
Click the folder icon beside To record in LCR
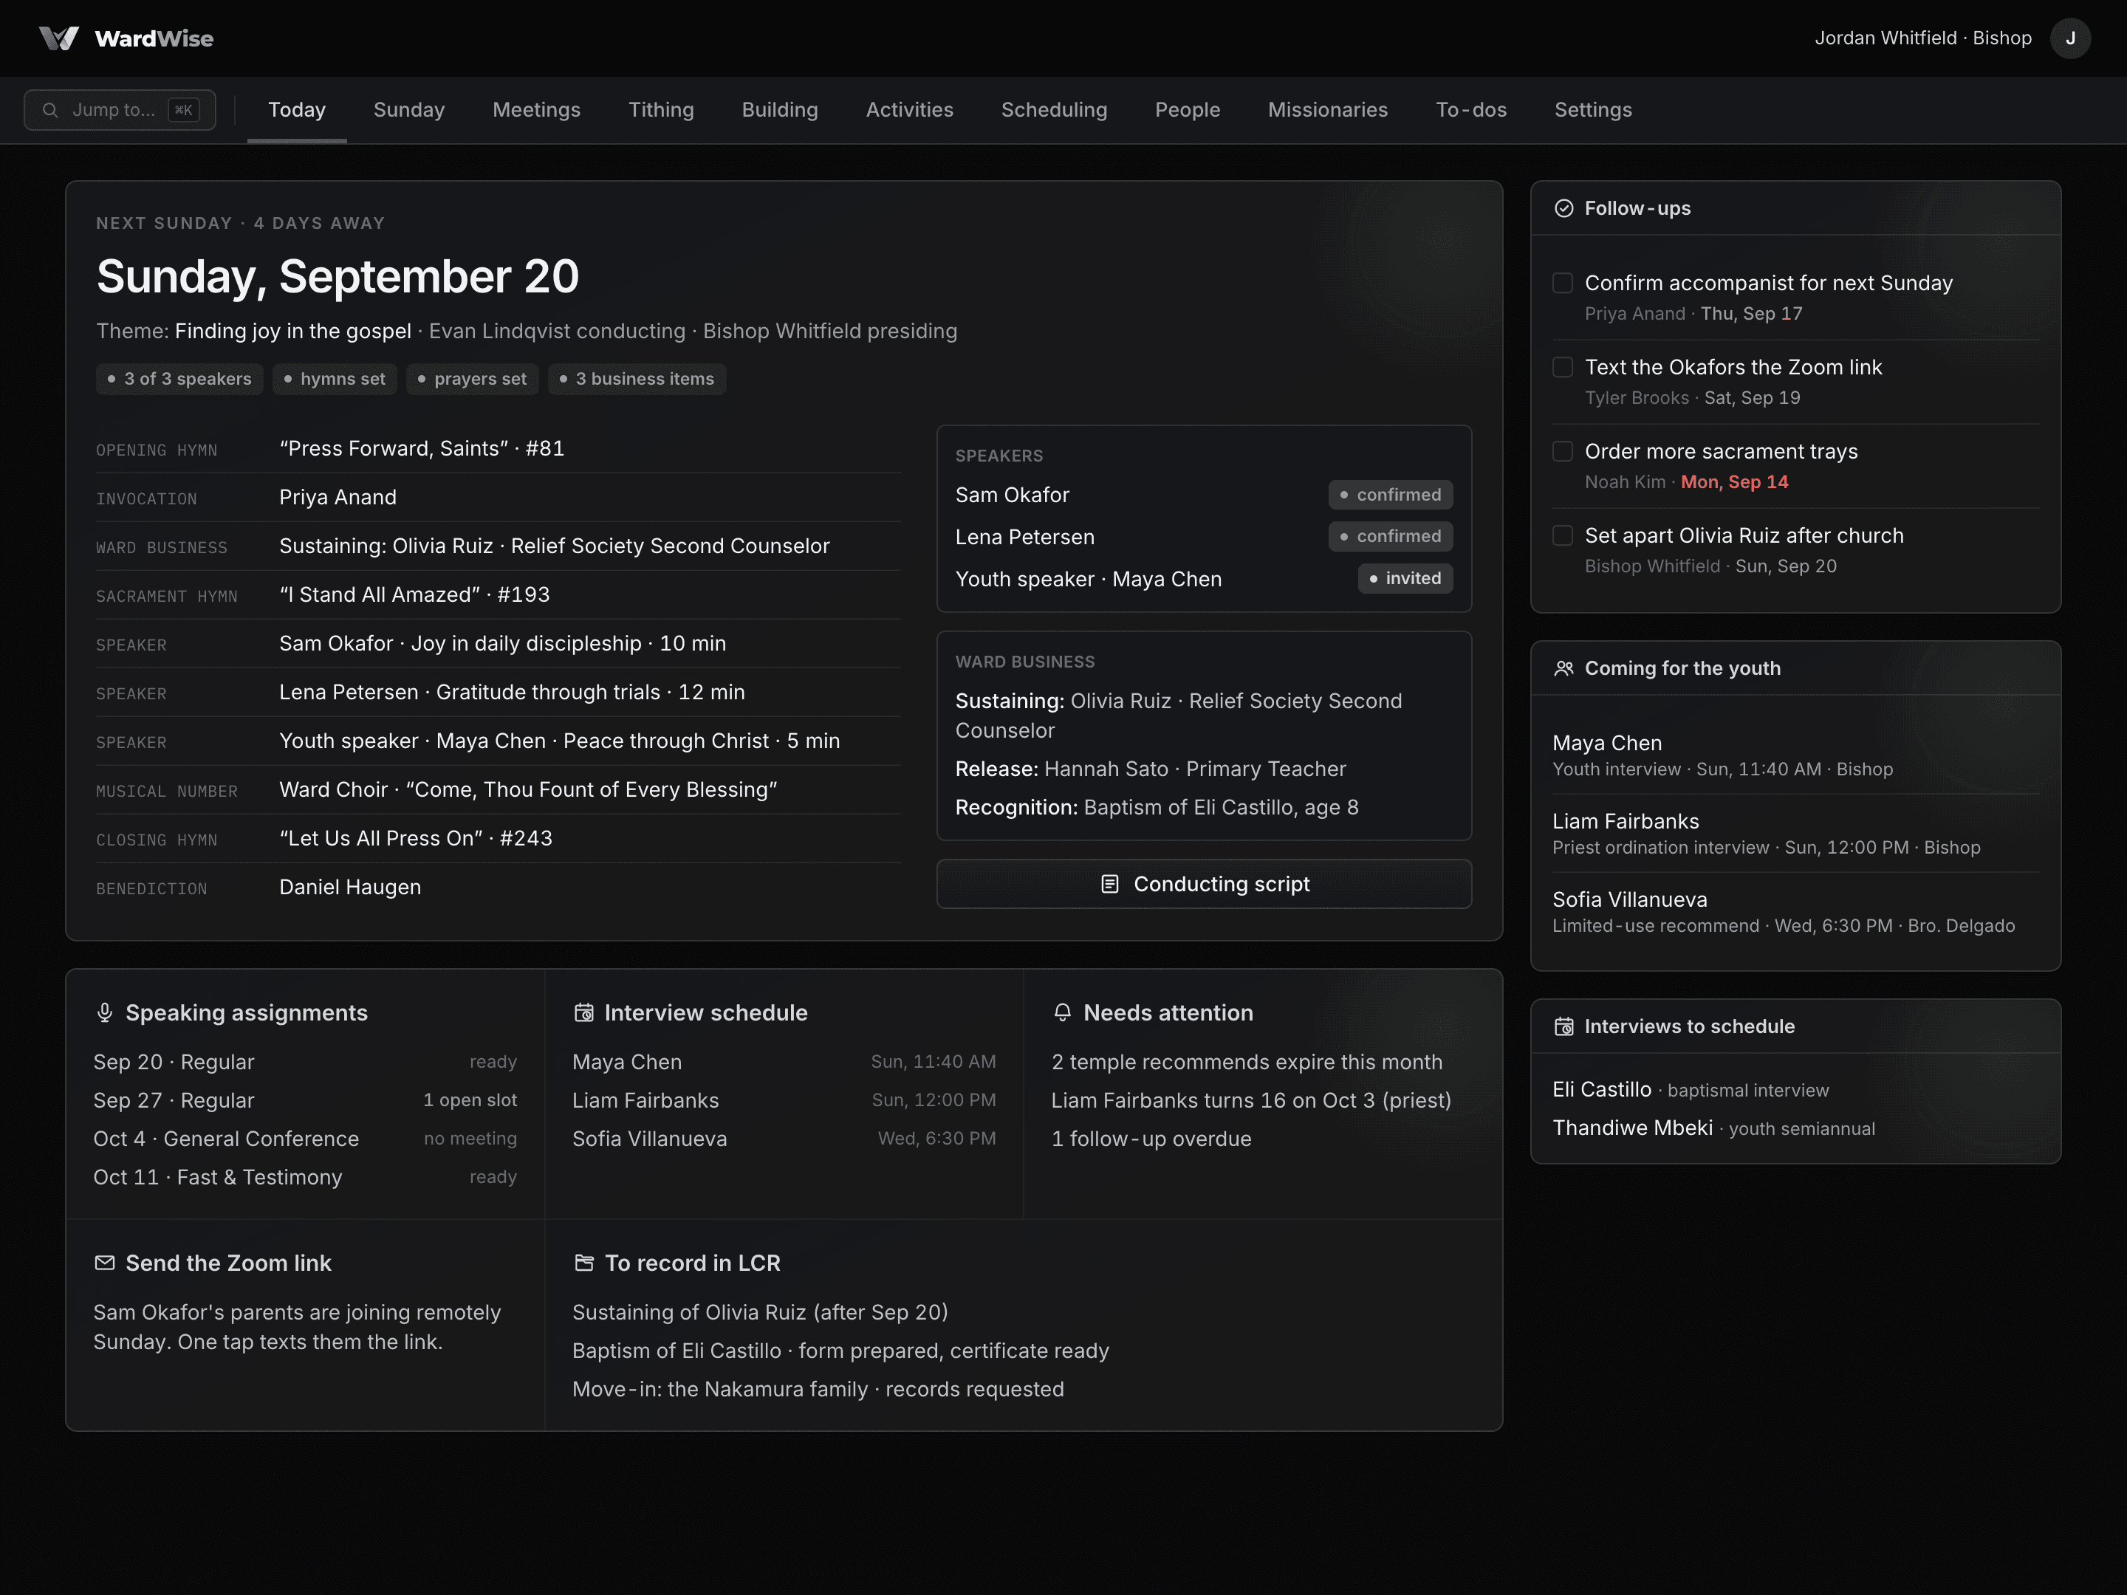[583, 1263]
